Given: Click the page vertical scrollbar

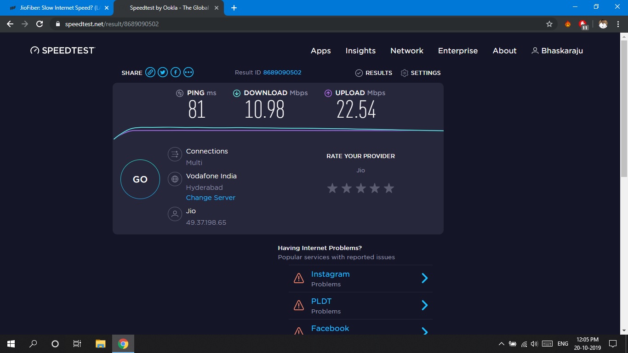Looking at the screenshot, I should tap(624, 108).
